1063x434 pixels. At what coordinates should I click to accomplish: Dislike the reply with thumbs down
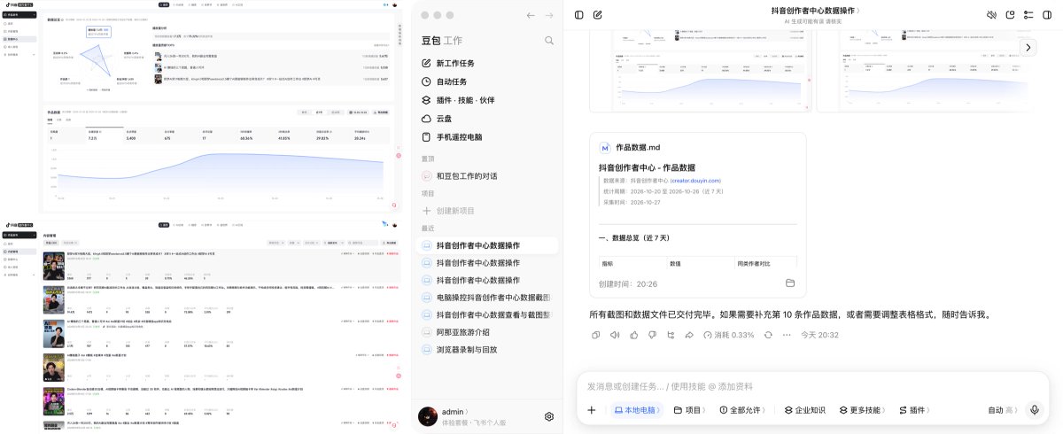(653, 336)
